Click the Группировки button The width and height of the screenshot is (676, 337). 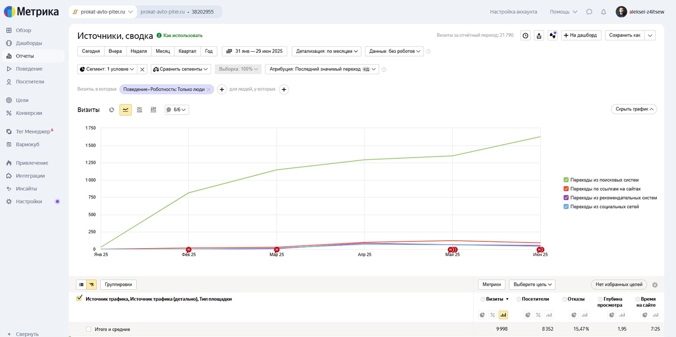click(118, 285)
